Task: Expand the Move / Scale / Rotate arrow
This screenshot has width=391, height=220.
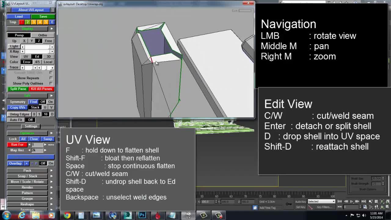Action: click(x=51, y=182)
